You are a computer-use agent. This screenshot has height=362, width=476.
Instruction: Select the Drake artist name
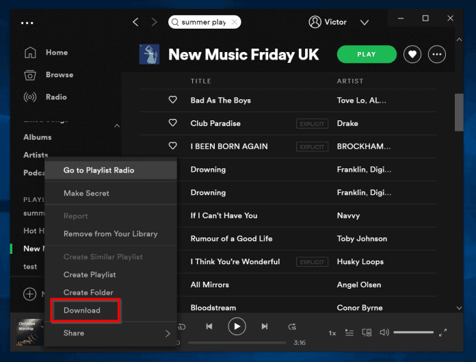[x=347, y=123]
